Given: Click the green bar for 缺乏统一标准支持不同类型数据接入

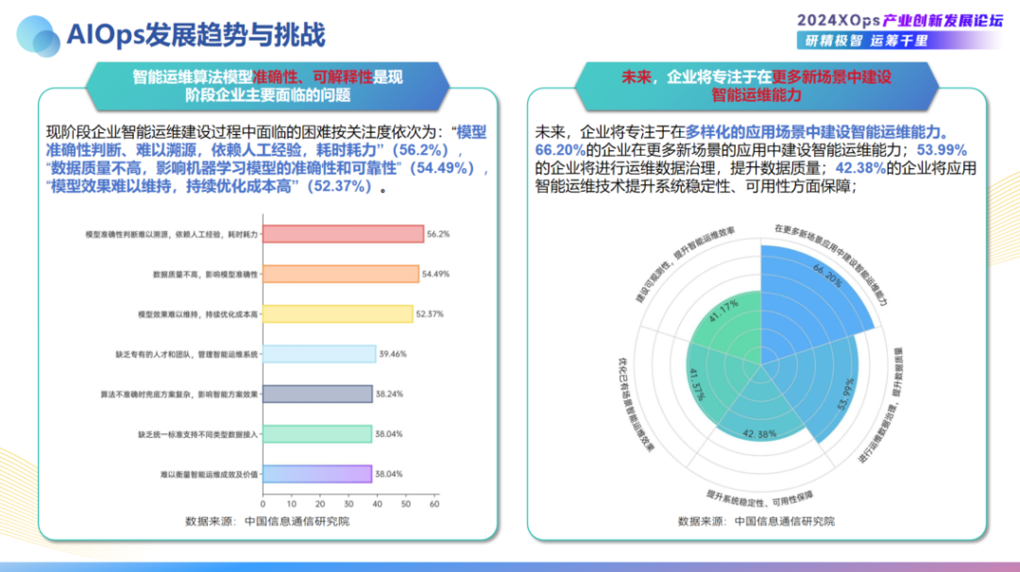Looking at the screenshot, I should (x=317, y=434).
